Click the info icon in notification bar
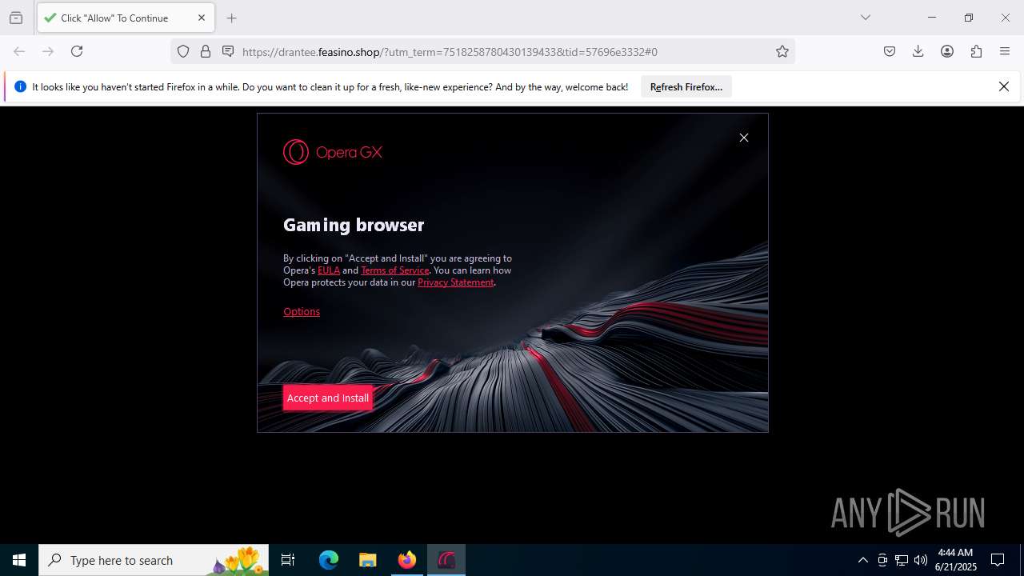This screenshot has width=1024, height=576. pos(21,86)
